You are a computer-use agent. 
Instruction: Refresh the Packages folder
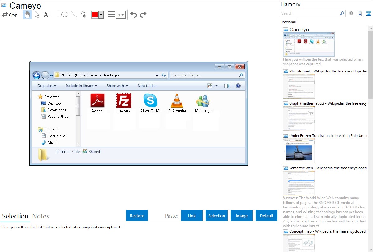[164, 75]
